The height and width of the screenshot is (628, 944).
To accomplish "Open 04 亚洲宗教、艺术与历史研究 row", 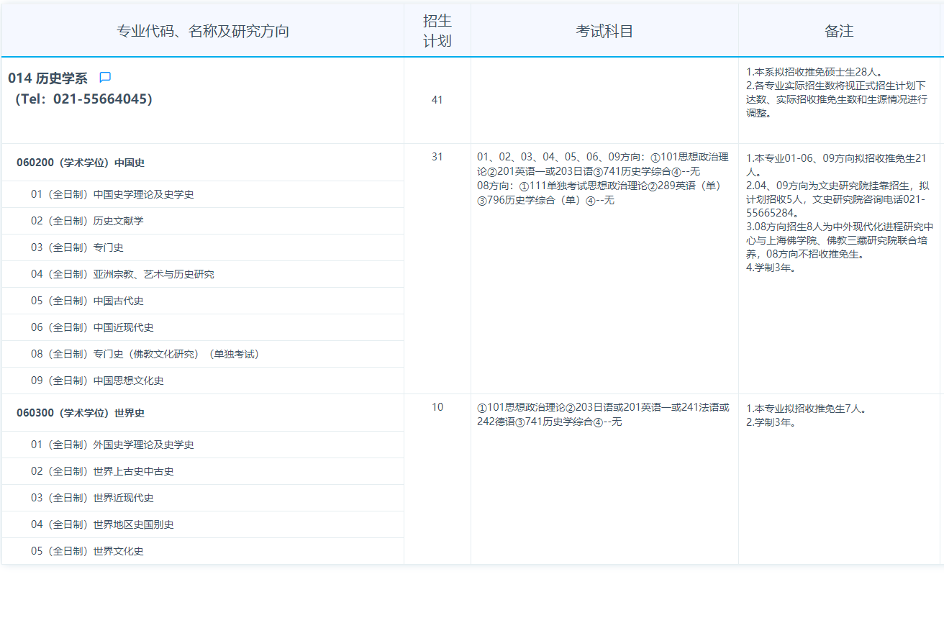I will coord(122,274).
